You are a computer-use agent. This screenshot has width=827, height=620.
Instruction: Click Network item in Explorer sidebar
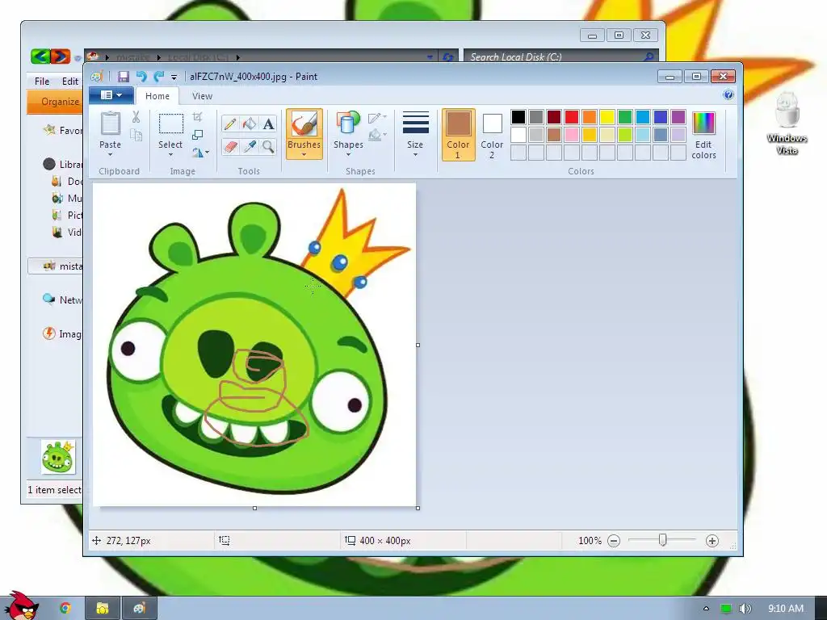click(x=63, y=300)
